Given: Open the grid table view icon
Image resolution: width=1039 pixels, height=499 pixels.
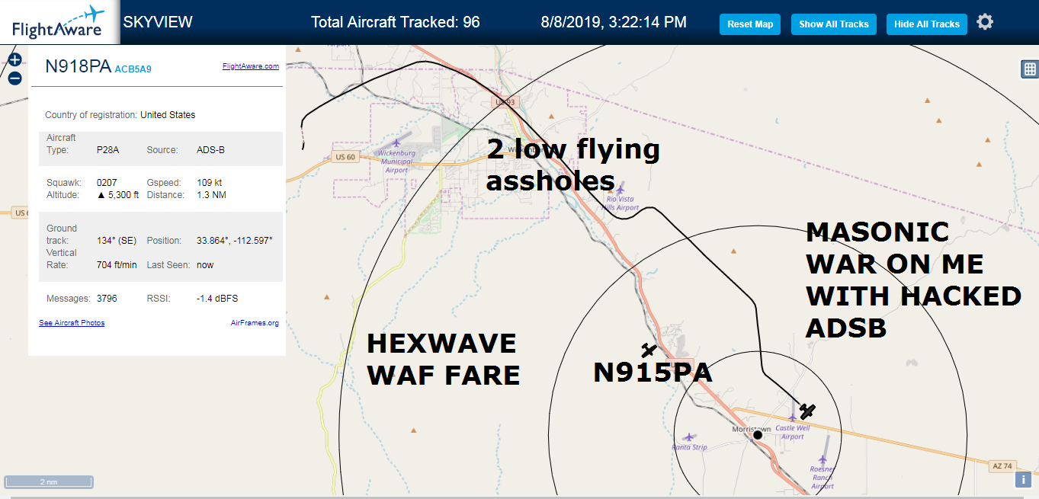Looking at the screenshot, I should tap(1030, 69).
